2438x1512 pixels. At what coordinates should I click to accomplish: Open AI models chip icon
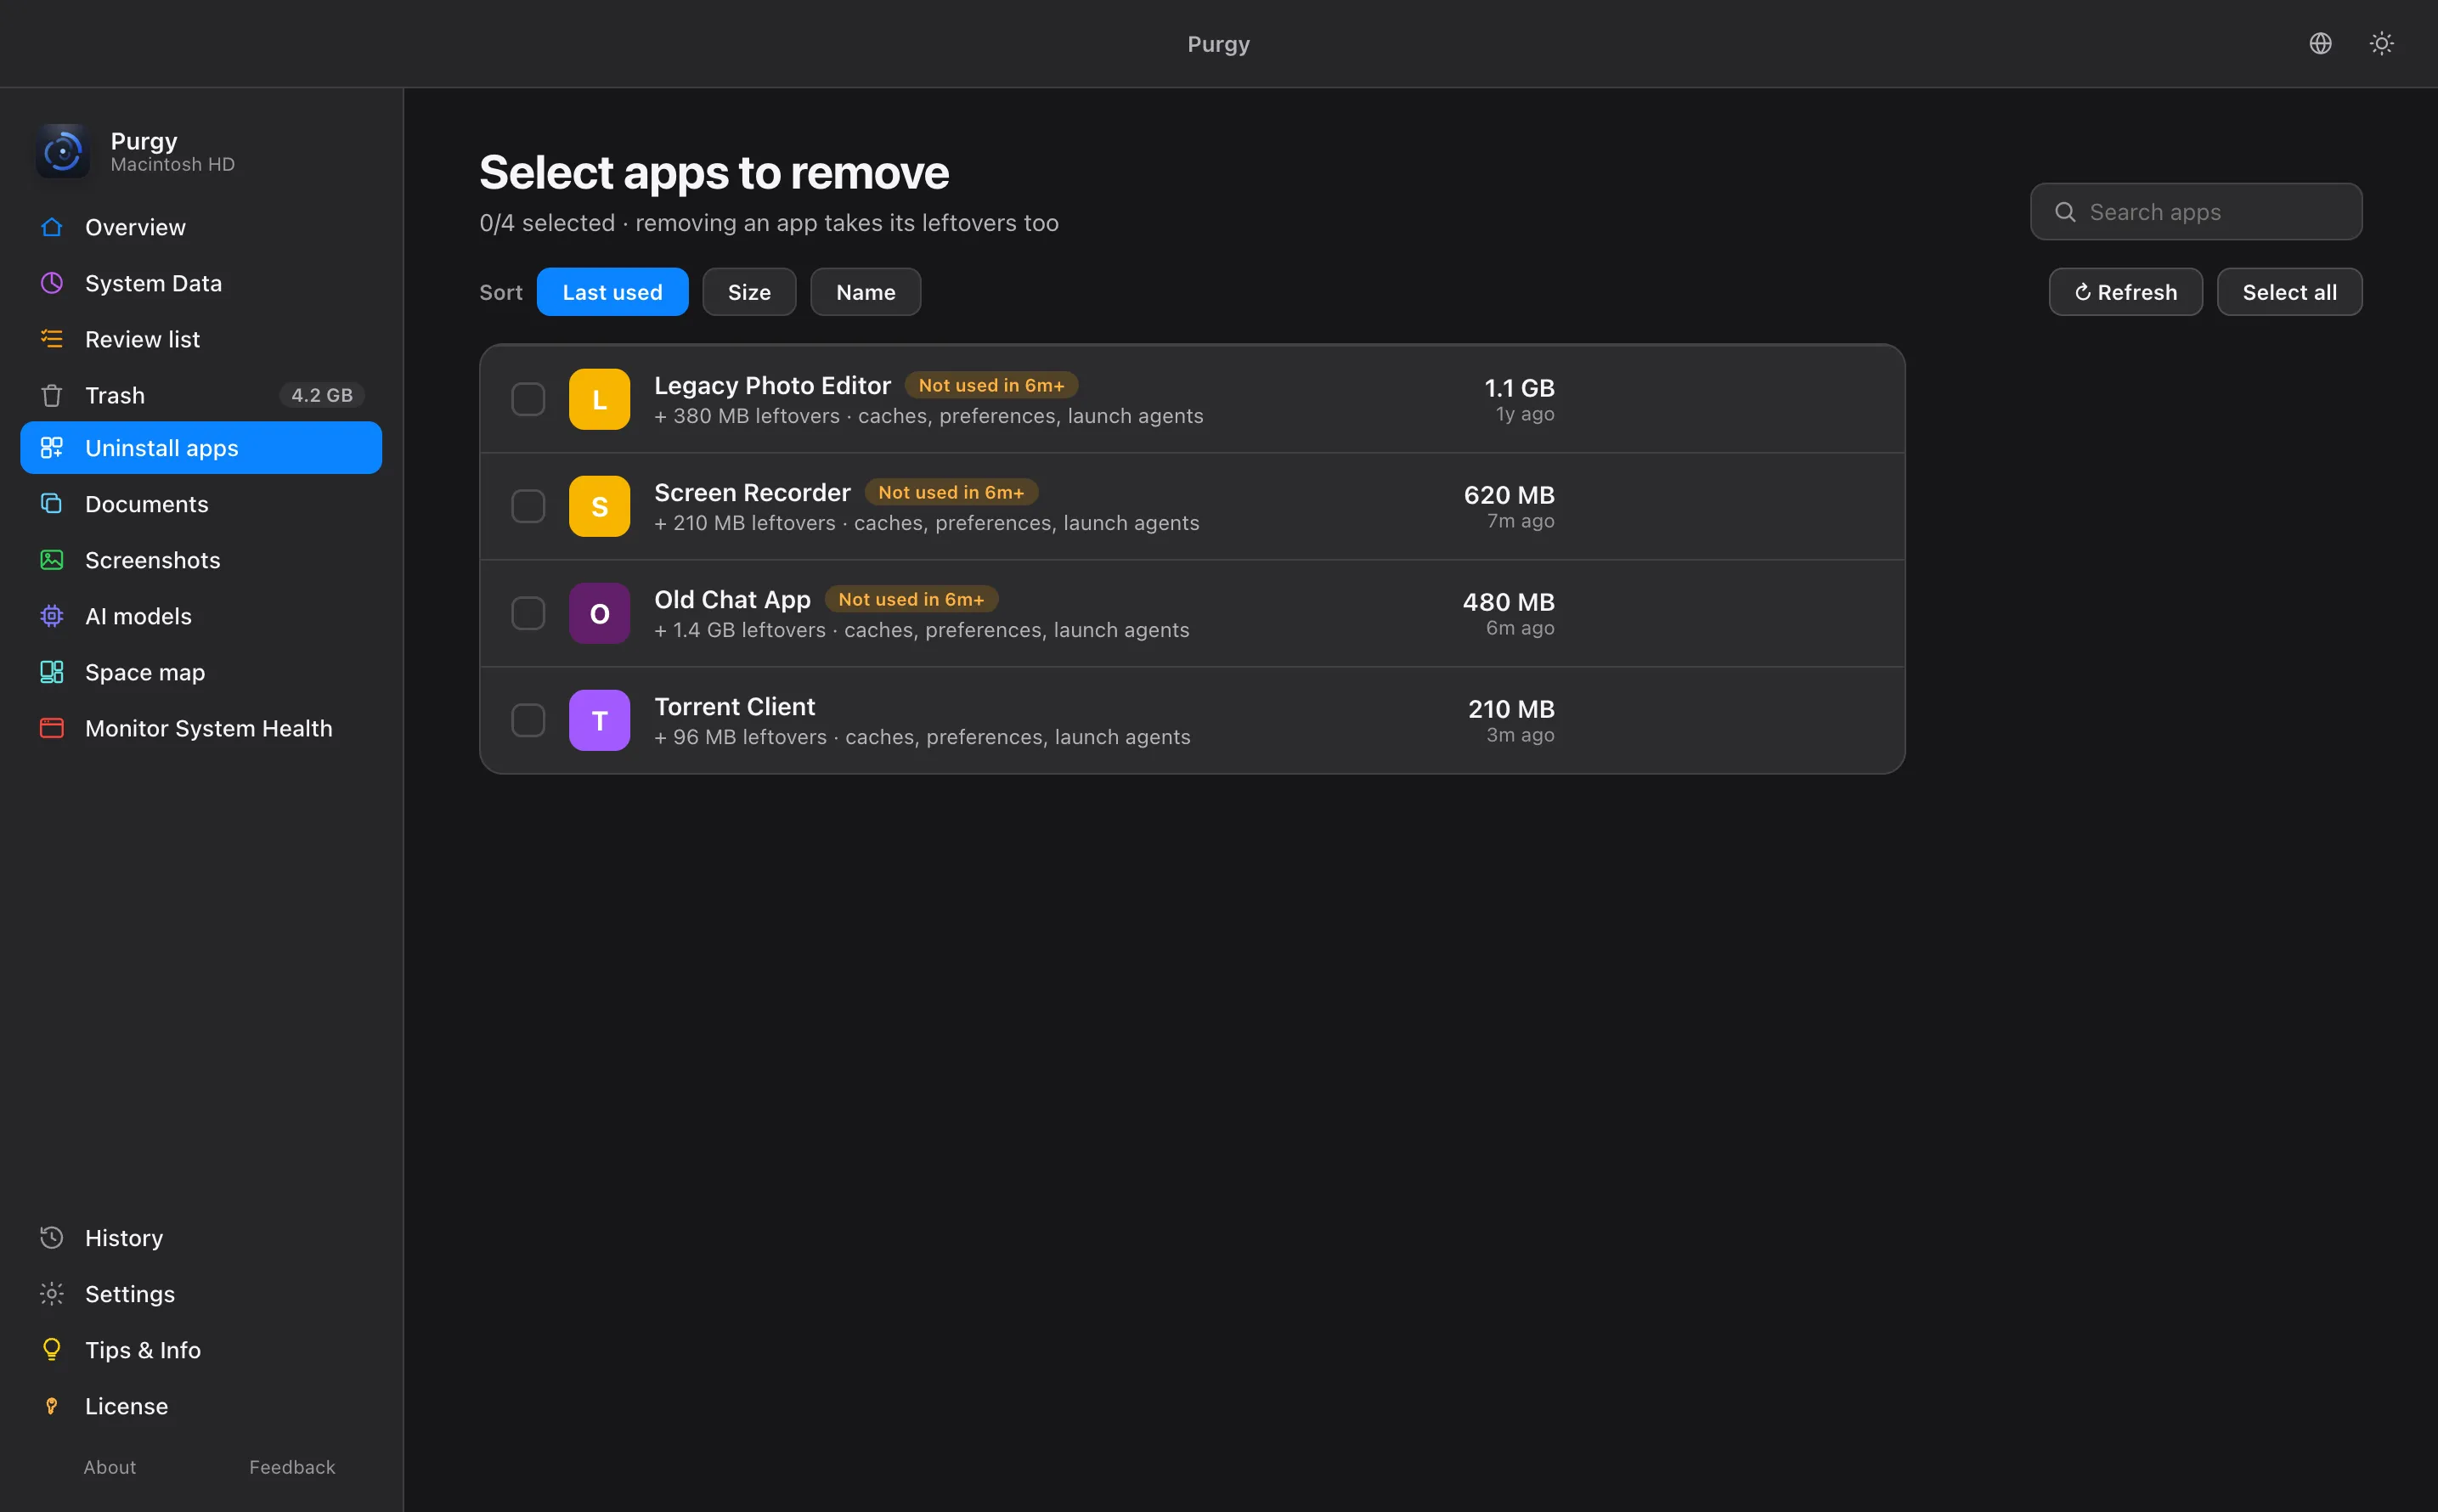click(52, 616)
